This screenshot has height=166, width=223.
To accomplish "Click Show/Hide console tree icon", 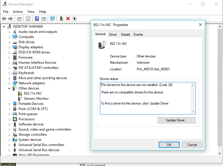I will [19, 19].
